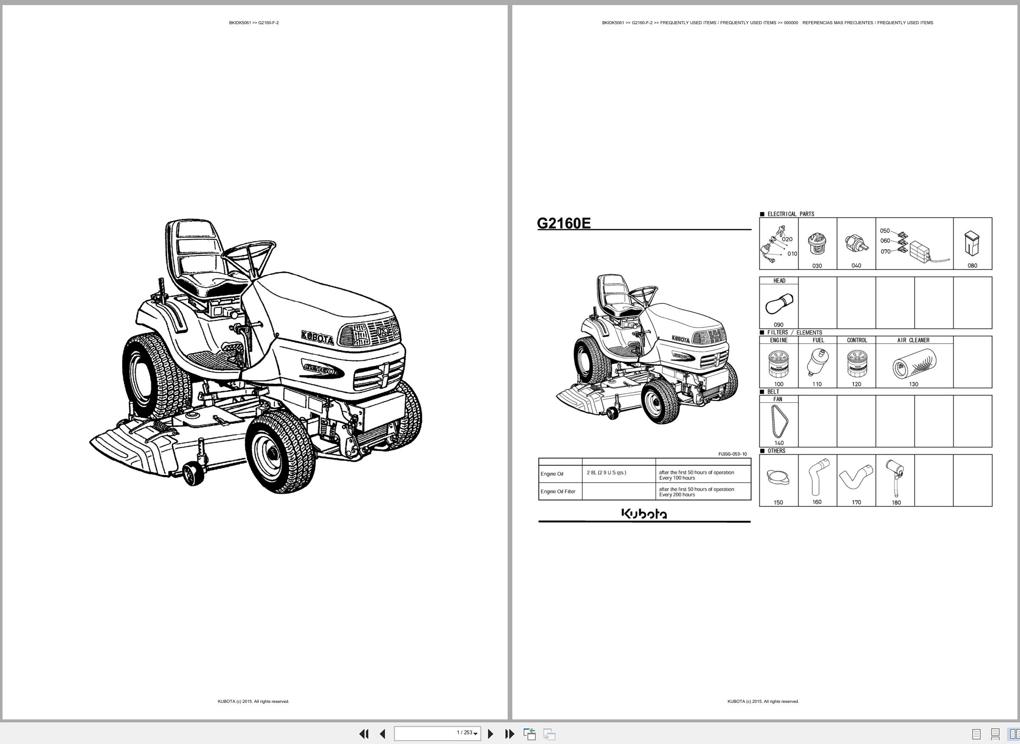Click the cap part image 150
Viewport: 1020px width, 744px height.
point(778,477)
